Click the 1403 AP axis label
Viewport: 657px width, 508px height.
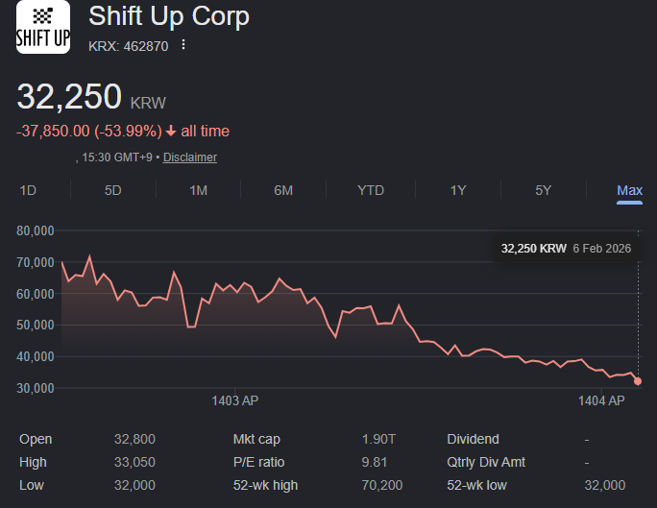pyautogui.click(x=234, y=400)
